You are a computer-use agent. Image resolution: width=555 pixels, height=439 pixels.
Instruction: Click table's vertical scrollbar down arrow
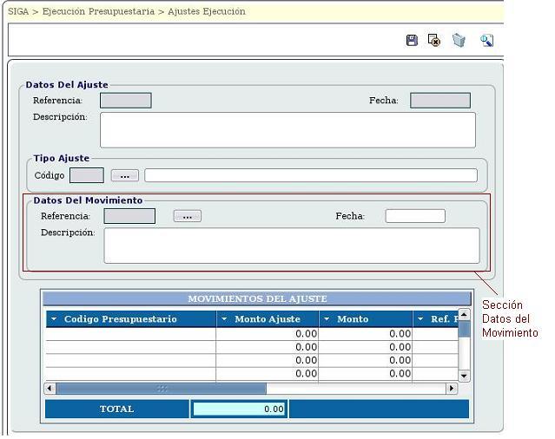click(464, 376)
